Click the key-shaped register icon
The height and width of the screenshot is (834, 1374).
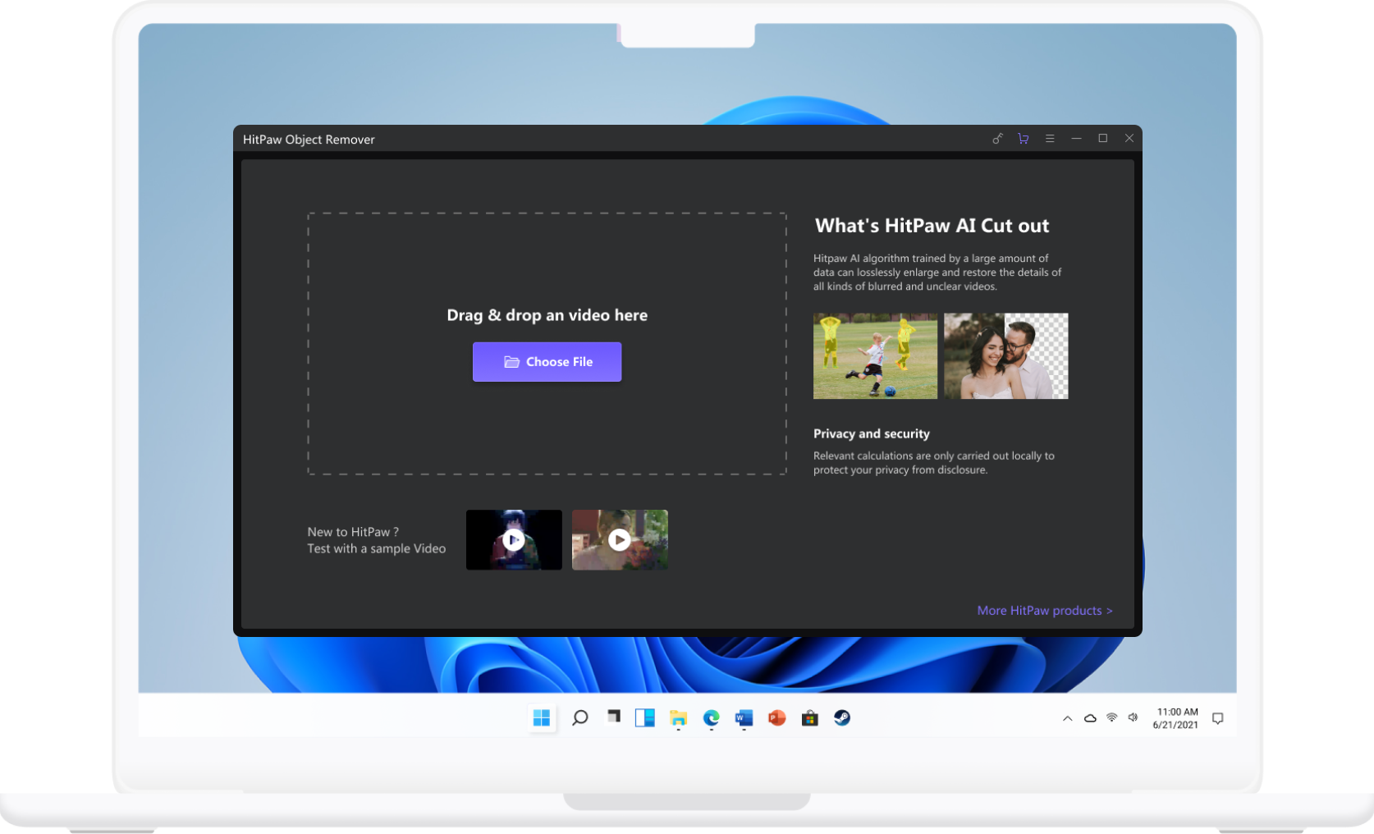pos(997,139)
